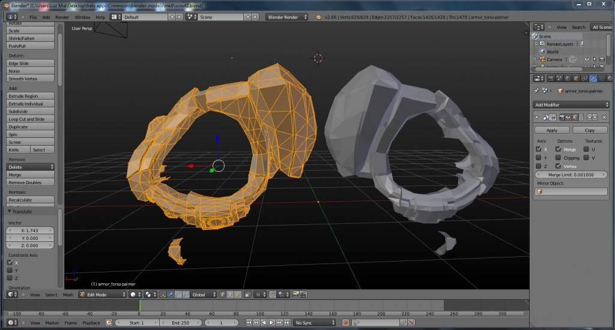615x330 pixels.
Task: Select the rotate manipulator icon
Action: pyautogui.click(x=178, y=295)
